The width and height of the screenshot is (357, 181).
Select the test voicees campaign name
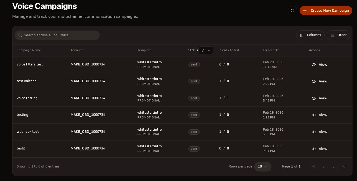(26, 81)
